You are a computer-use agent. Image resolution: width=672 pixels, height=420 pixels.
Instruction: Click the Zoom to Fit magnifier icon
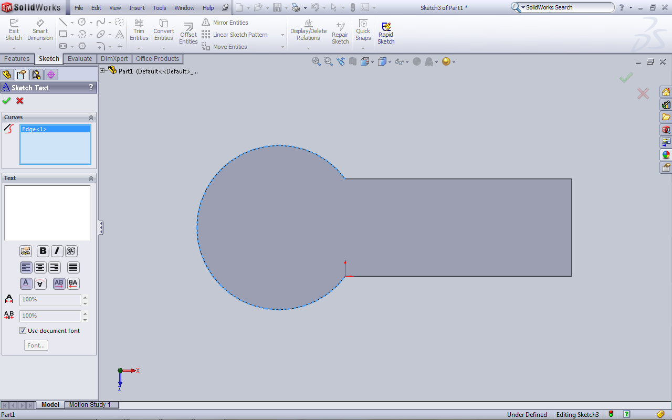317,61
